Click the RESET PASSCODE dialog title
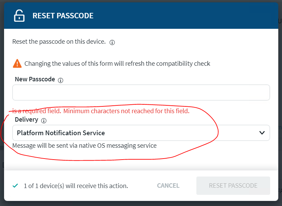The height and width of the screenshot is (206, 282). point(63,16)
